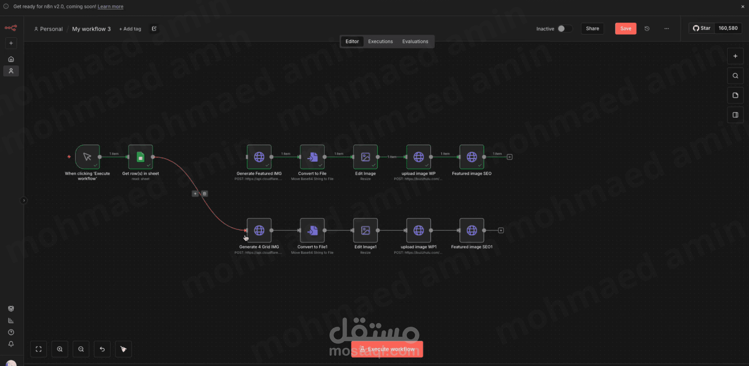This screenshot has width=749, height=366.
Task: Dismiss the n8n v2.0 banner
Action: [x=743, y=7]
